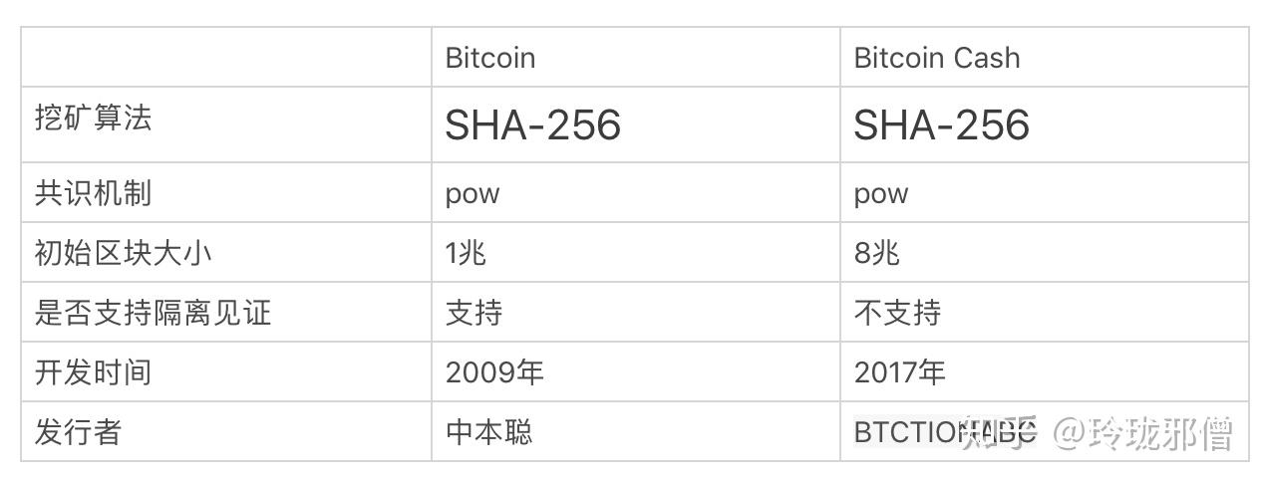
Task: Click the 支持 cell under Bitcoin
Action: pyautogui.click(x=475, y=313)
